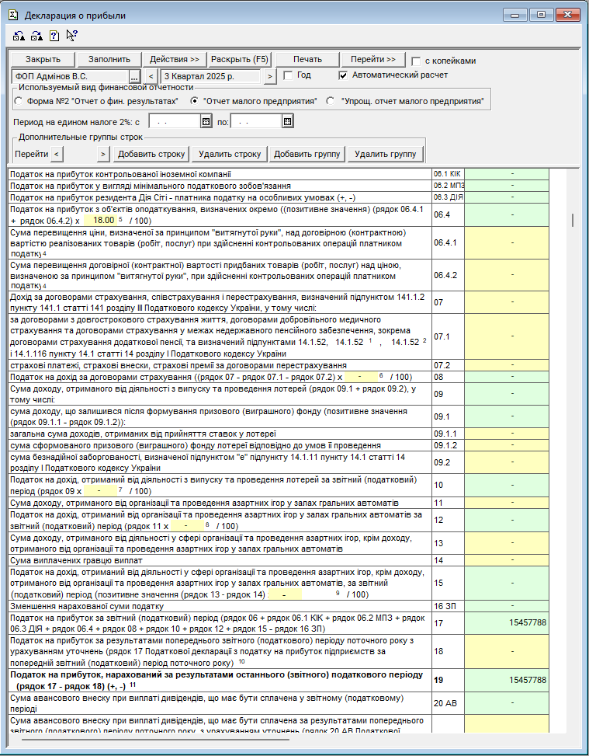Open the 'Действия >>' menu

click(175, 60)
